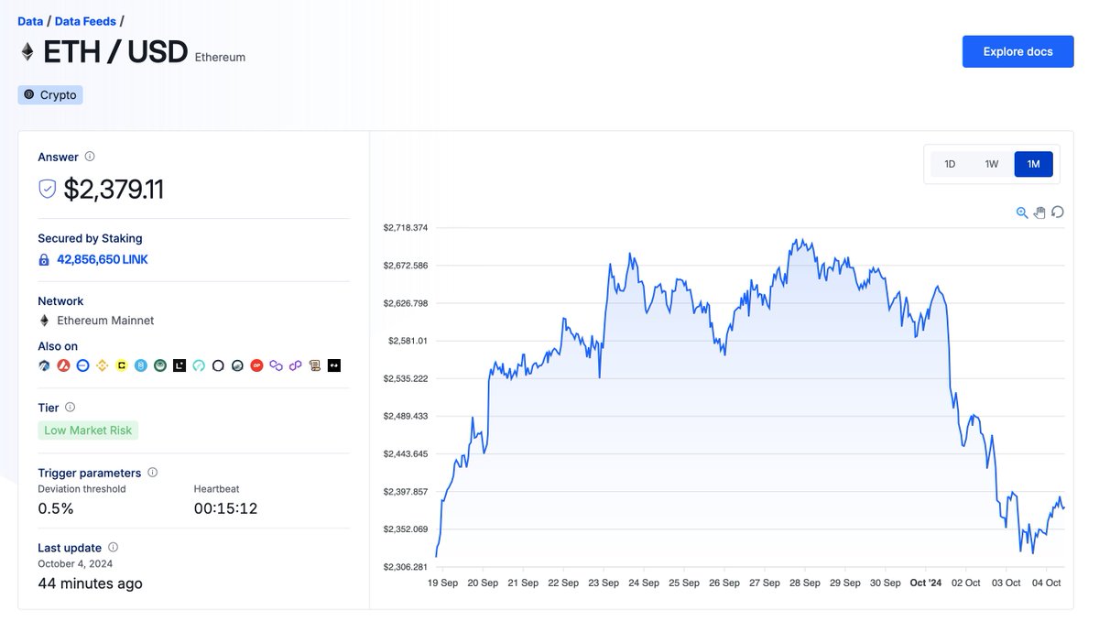The width and height of the screenshot is (1099, 632).
Task: Click the 28 Sep x-axis label
Action: click(x=804, y=583)
